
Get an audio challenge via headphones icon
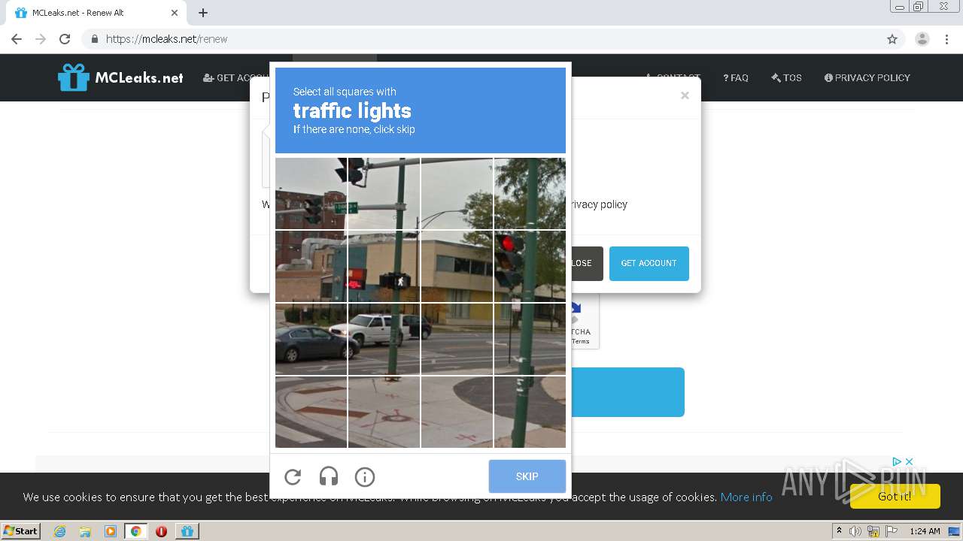[x=329, y=476]
